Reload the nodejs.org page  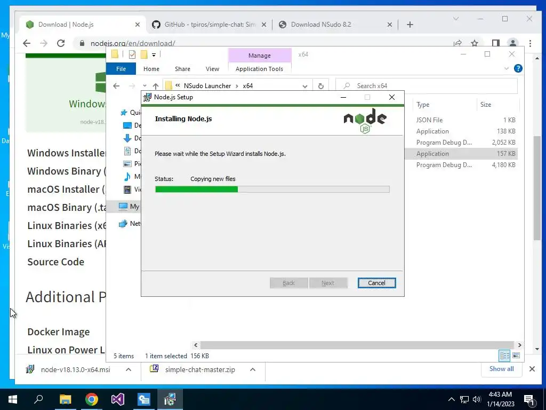pos(61,43)
